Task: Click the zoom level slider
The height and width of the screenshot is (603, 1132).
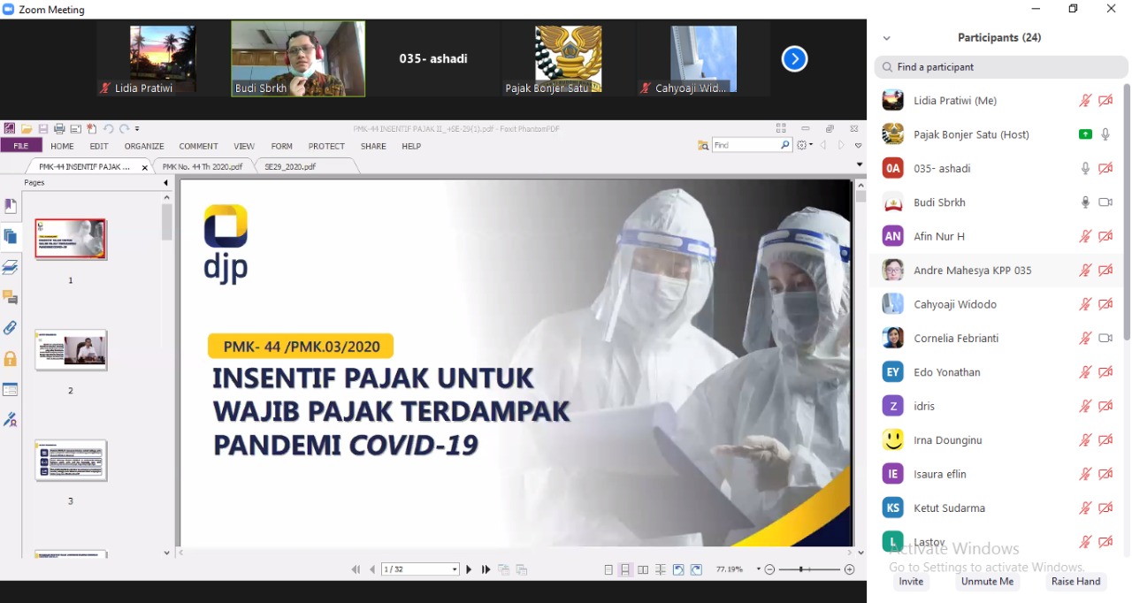Action: point(802,570)
